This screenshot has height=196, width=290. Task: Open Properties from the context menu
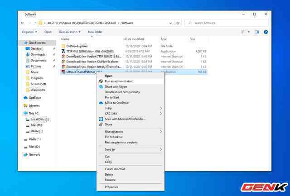[x=130, y=187]
